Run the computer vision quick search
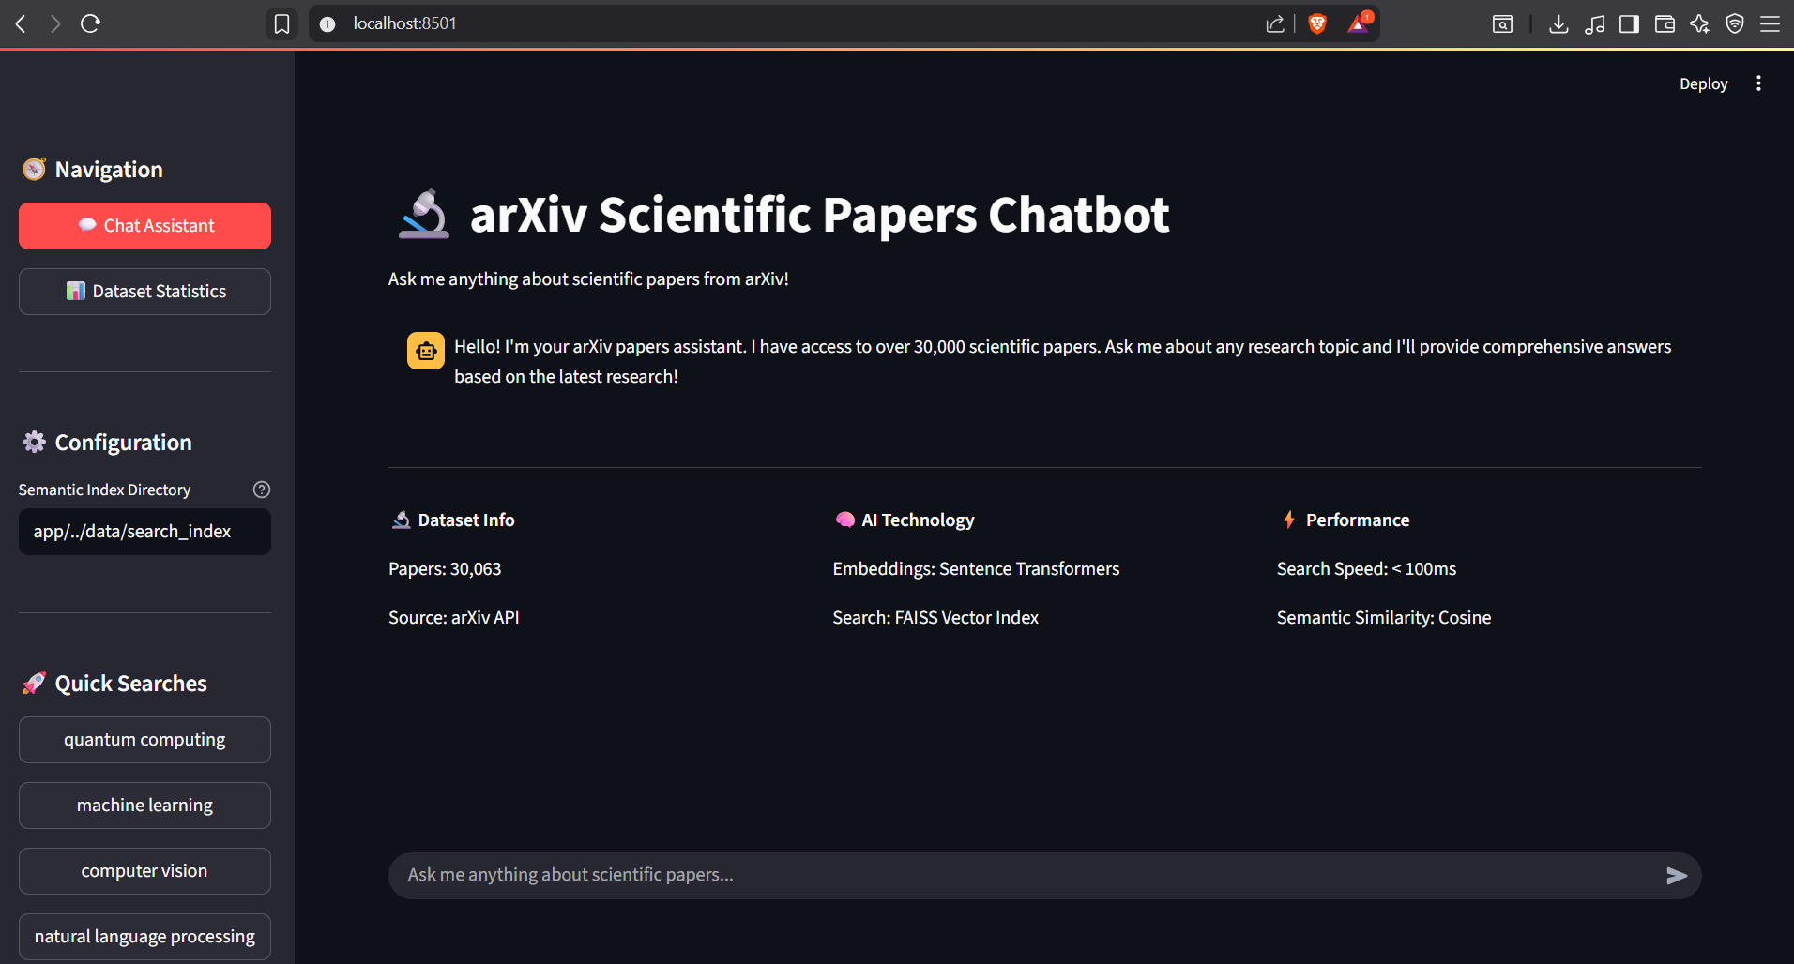This screenshot has width=1794, height=964. [144, 871]
